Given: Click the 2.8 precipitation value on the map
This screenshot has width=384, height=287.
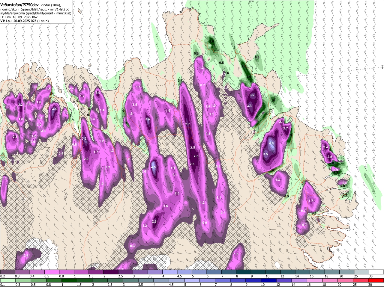Looking at the screenshot, I should click(x=154, y=221).
